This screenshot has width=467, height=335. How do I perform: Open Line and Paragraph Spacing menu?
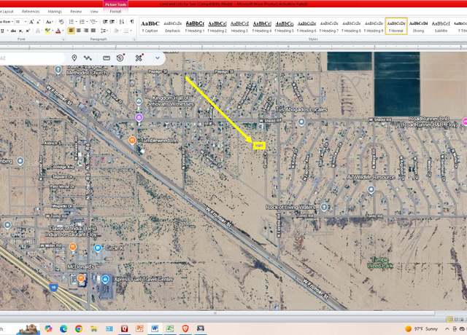coord(104,31)
